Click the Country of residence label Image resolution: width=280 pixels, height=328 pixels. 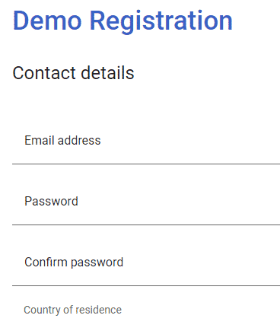coord(72,310)
